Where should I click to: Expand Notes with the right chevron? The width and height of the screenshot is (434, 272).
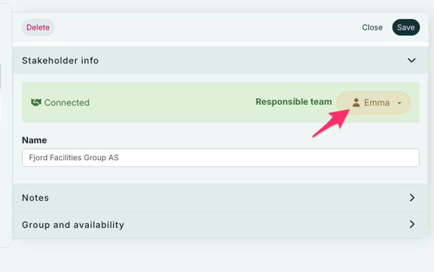click(x=412, y=198)
